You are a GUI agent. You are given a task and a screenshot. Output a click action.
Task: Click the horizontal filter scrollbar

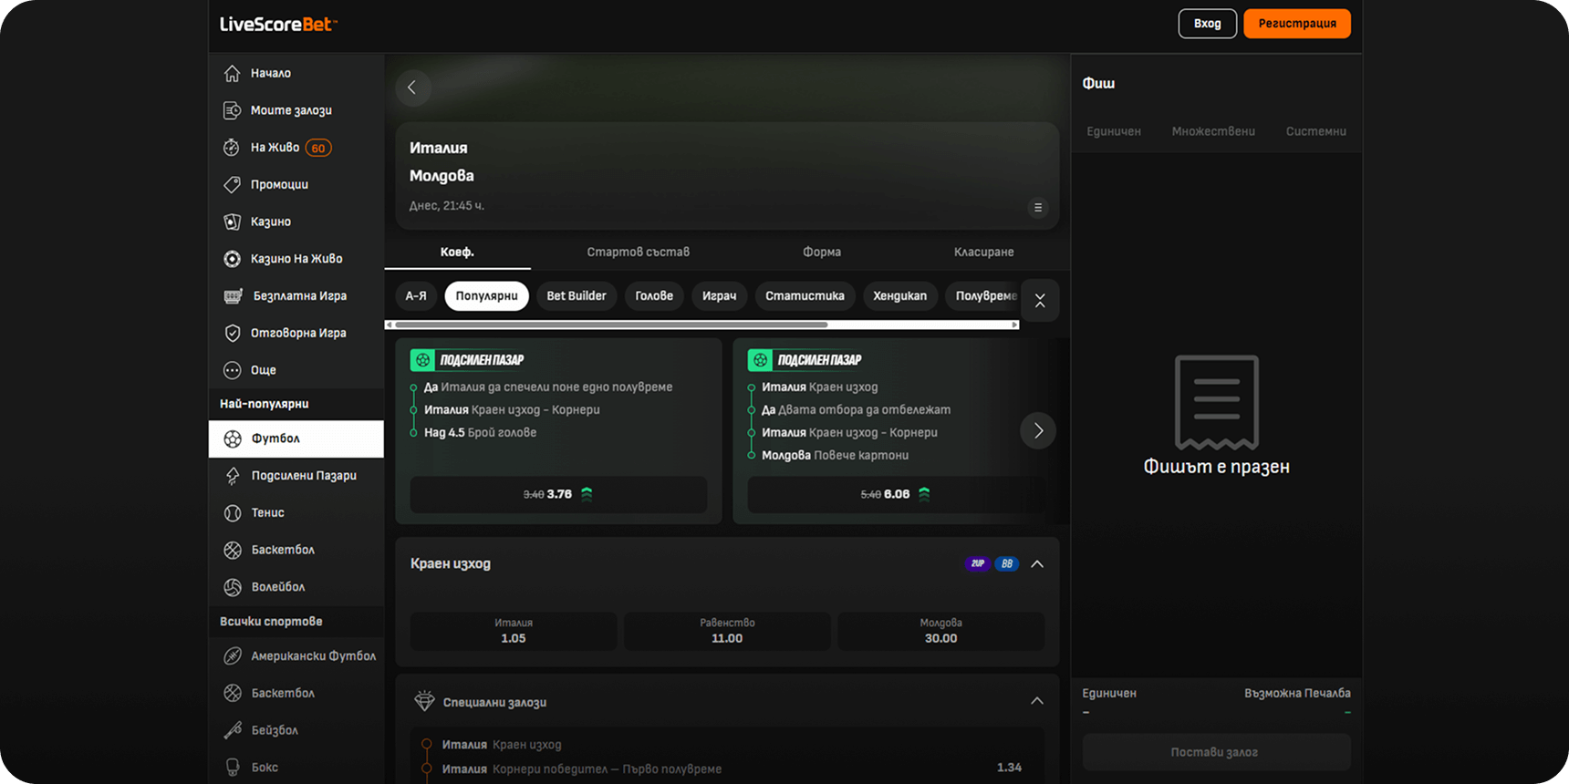(x=611, y=325)
